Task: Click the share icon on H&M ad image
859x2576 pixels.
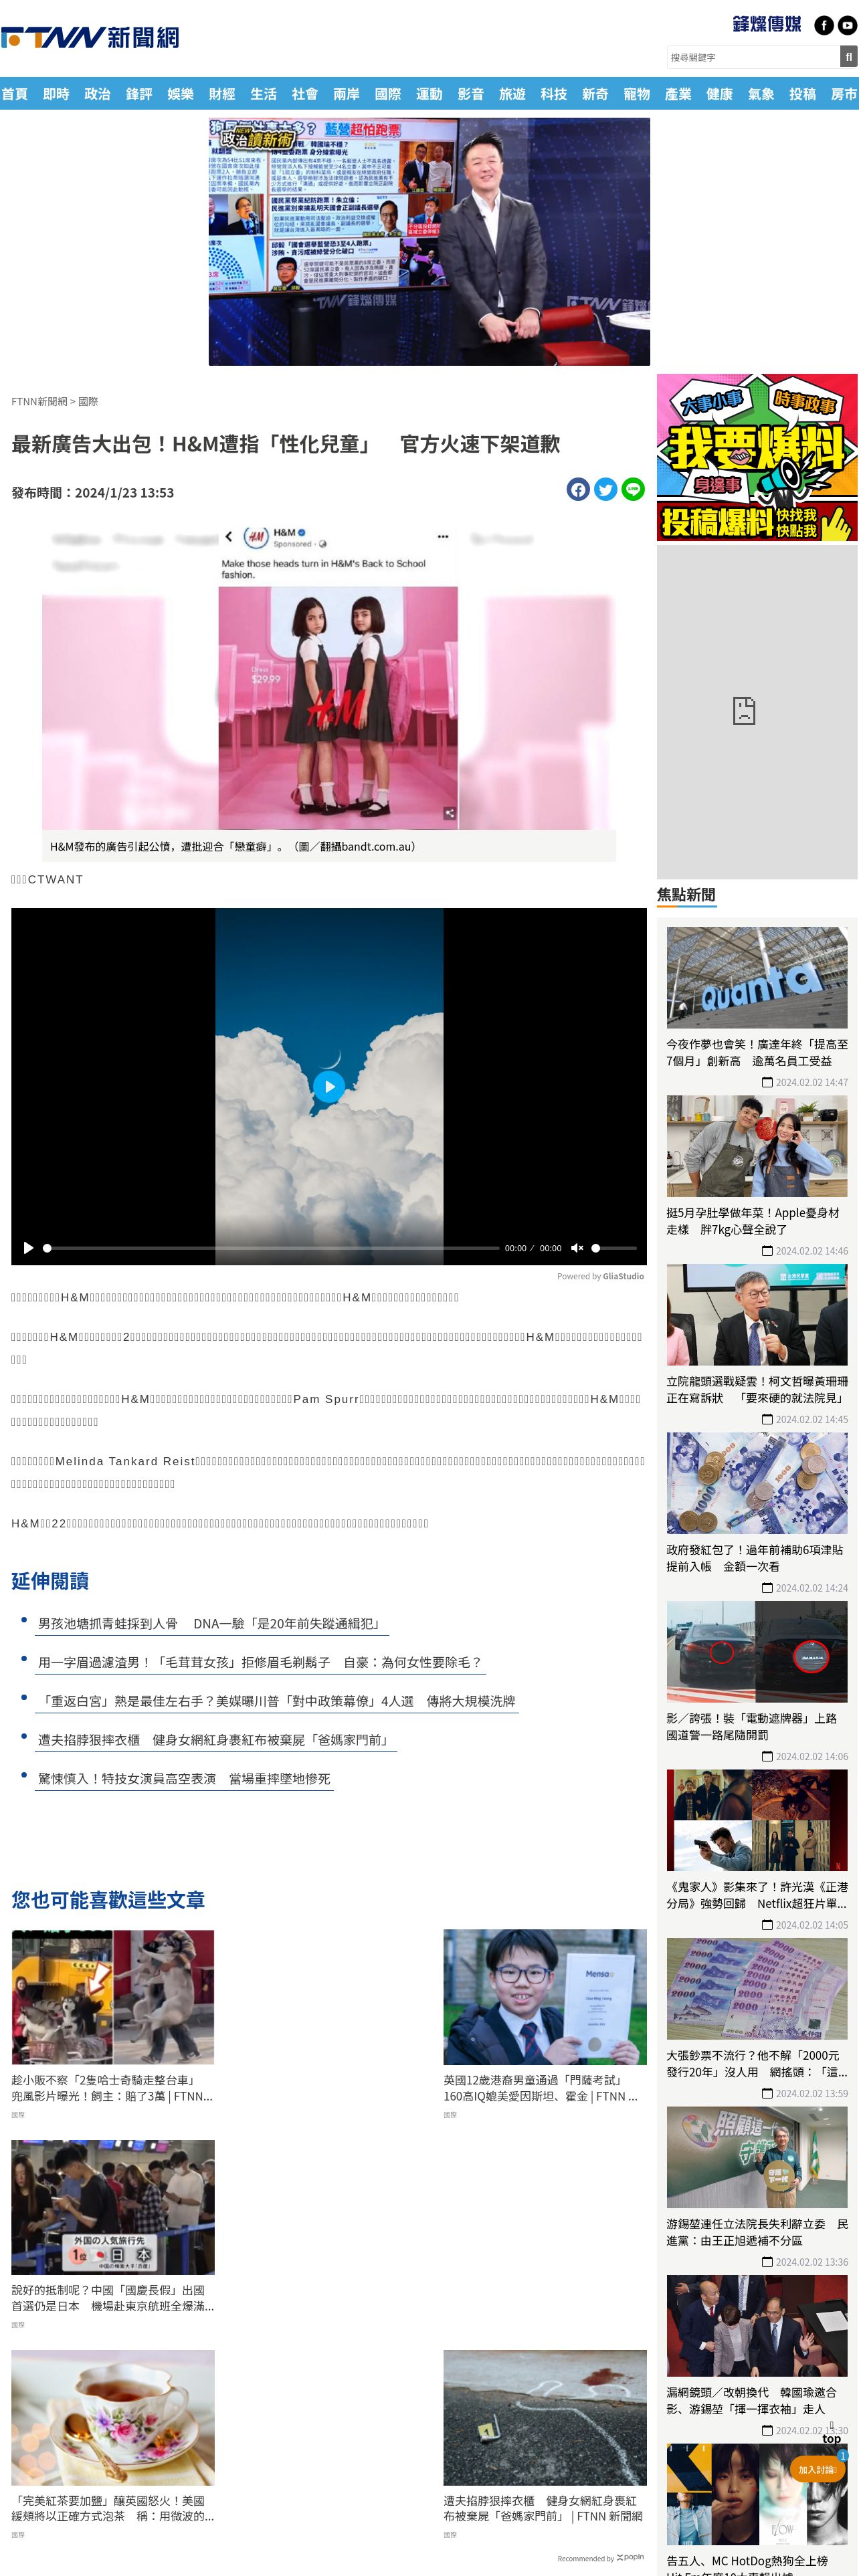Action: pos(450,813)
